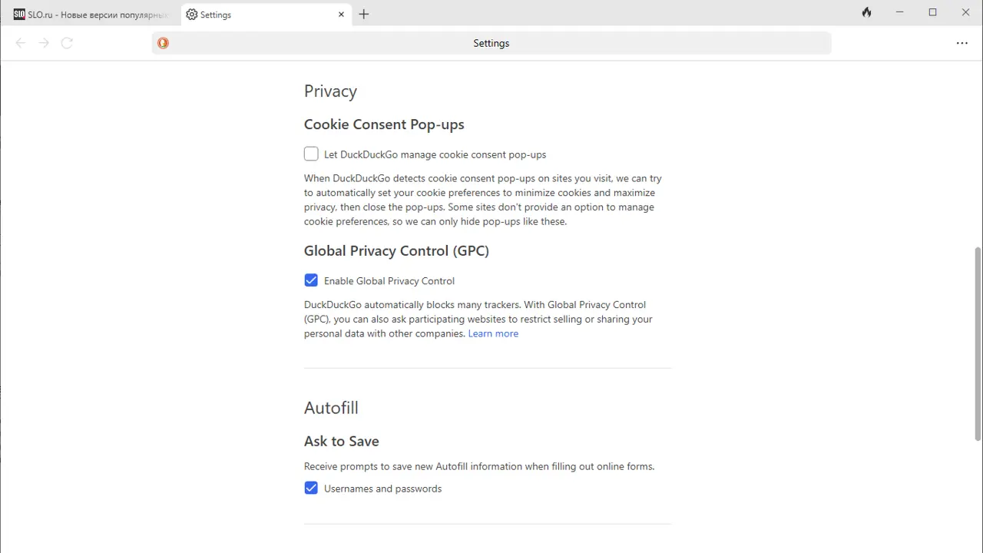
Task: Click the Fire button flame icon
Action: [866, 13]
